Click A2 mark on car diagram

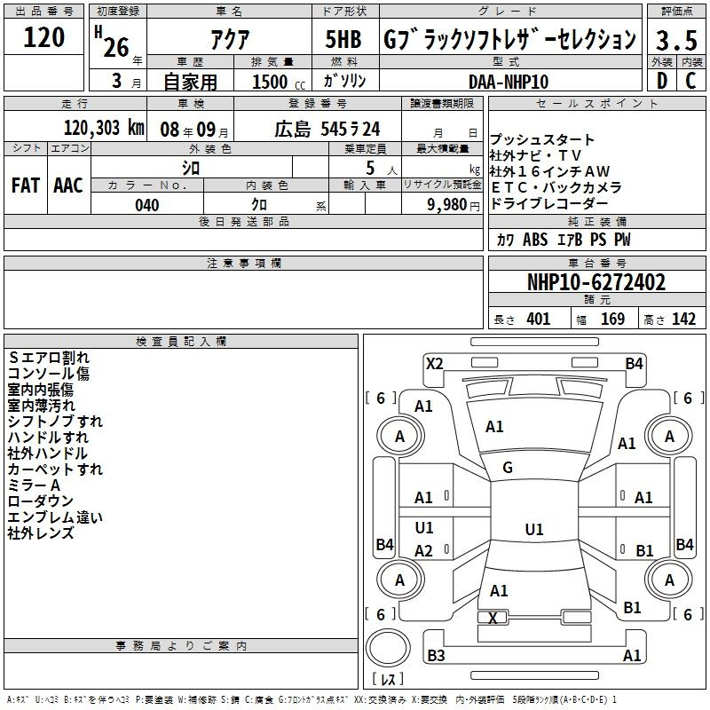pos(424,550)
